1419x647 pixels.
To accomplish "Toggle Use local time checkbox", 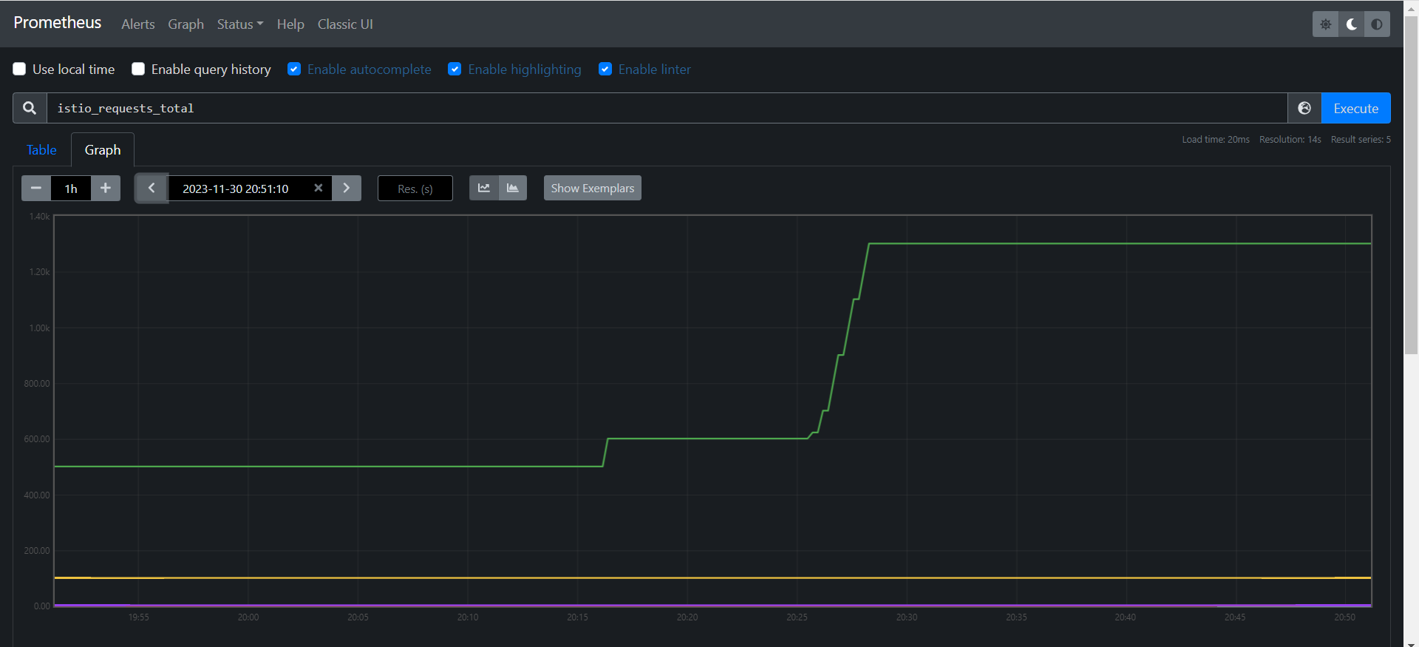I will point(19,69).
